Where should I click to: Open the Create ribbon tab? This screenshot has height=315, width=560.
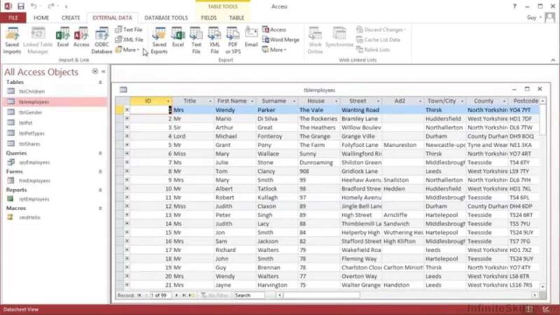tap(71, 17)
